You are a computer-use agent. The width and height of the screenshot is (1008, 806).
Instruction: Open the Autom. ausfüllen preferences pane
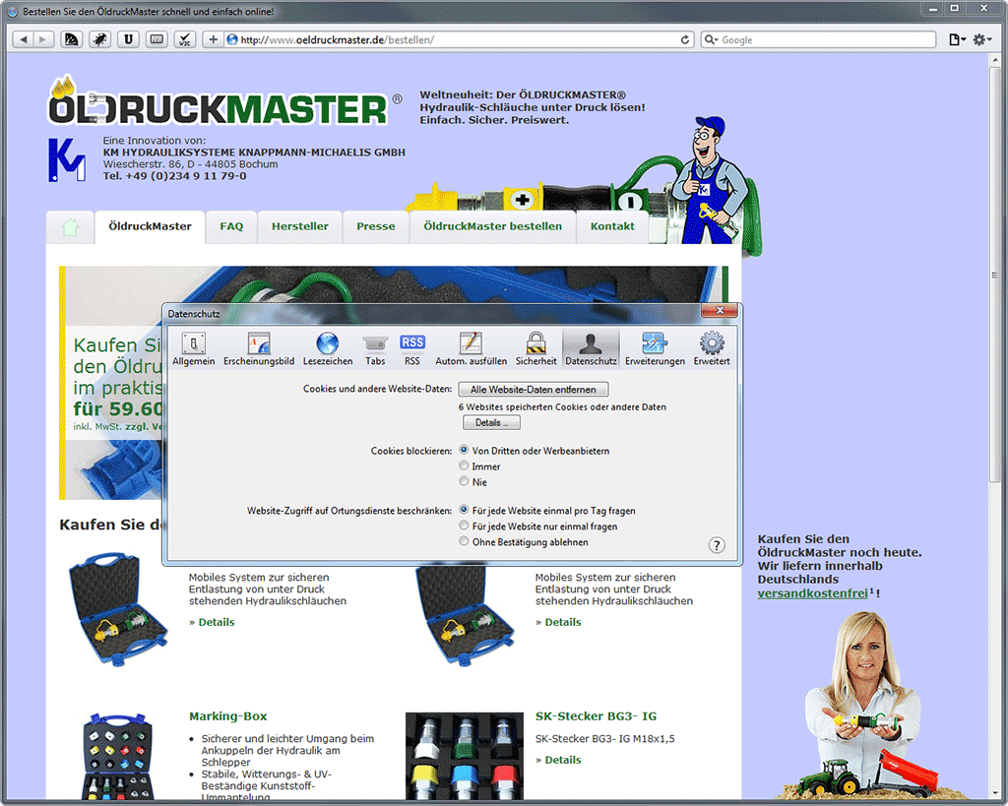pos(472,348)
